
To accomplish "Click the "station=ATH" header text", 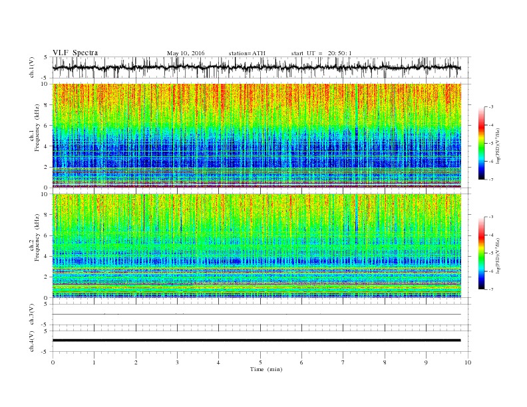I will 247,53.
